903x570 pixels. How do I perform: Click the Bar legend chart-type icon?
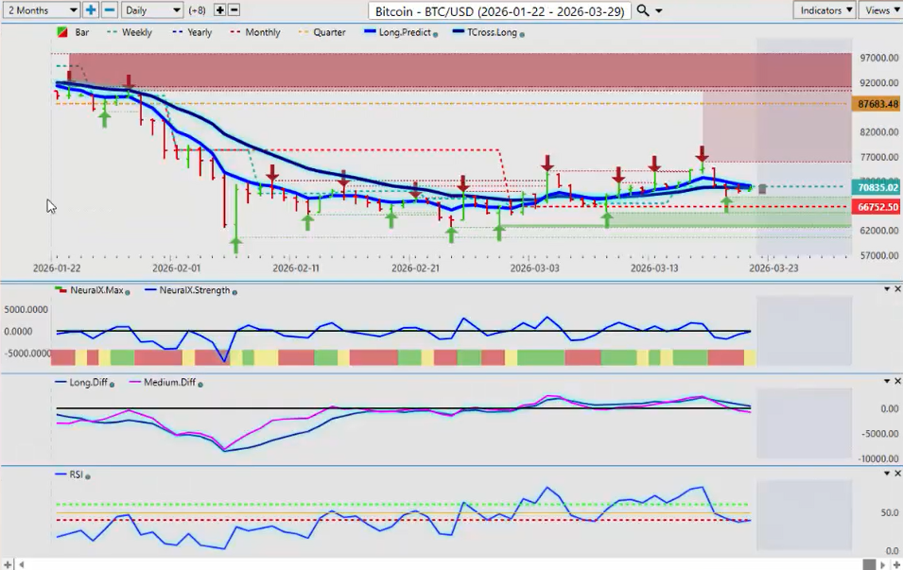tap(62, 32)
